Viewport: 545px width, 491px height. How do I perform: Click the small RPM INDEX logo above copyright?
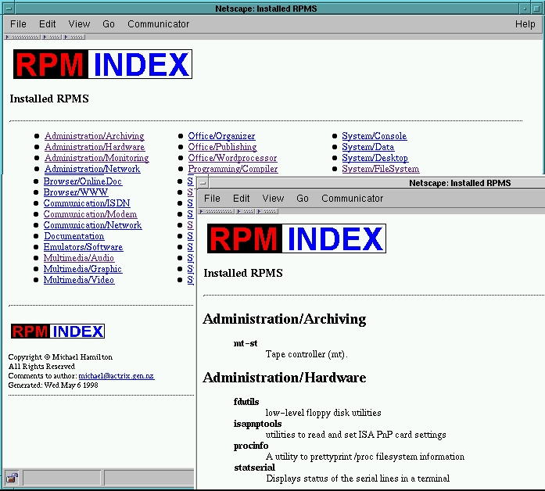(x=57, y=332)
